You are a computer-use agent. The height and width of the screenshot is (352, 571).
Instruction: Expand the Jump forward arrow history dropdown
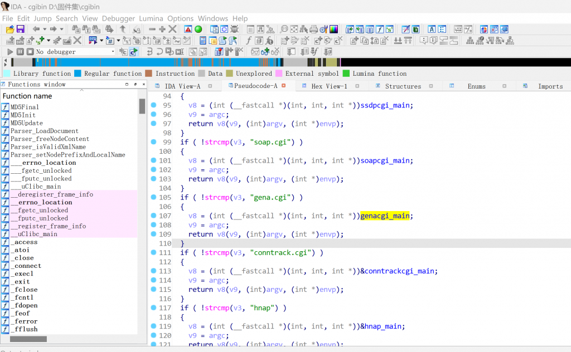(x=61, y=29)
